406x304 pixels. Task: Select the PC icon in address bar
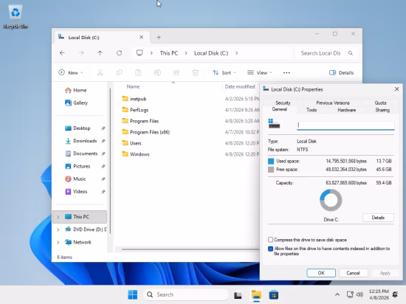[x=140, y=53]
